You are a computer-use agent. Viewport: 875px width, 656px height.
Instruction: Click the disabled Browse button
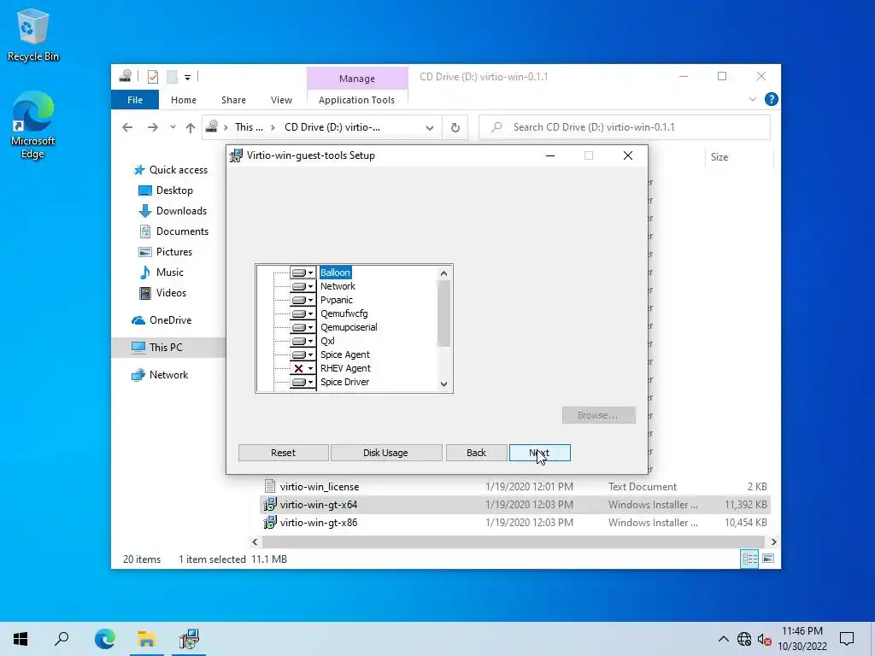598,415
